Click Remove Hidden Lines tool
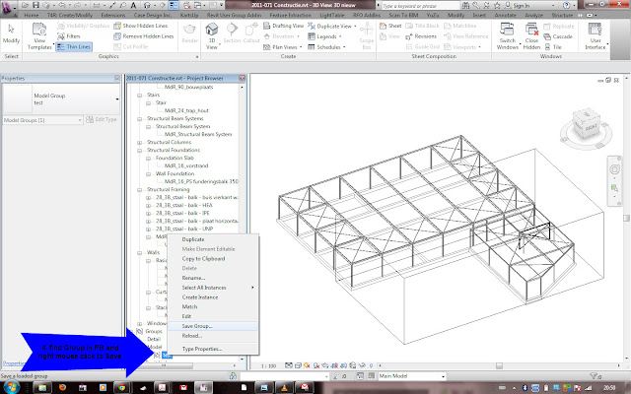The width and height of the screenshot is (631, 394). (x=149, y=36)
